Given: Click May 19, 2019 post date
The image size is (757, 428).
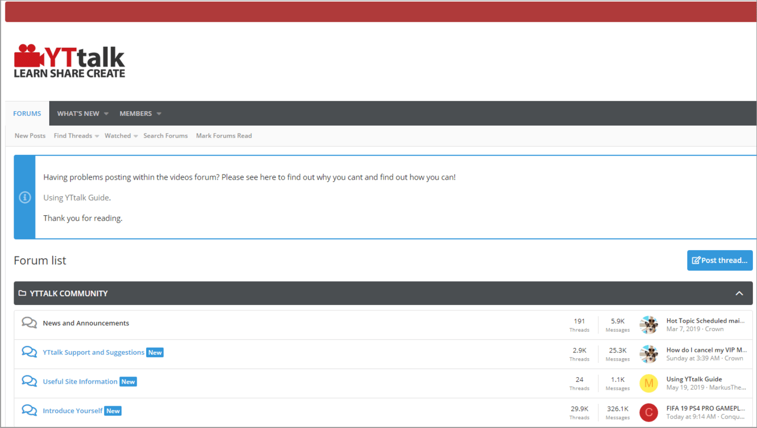Looking at the screenshot, I should coord(685,388).
